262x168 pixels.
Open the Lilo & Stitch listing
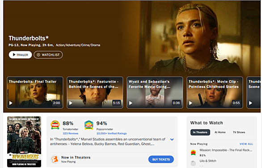tap(208, 161)
